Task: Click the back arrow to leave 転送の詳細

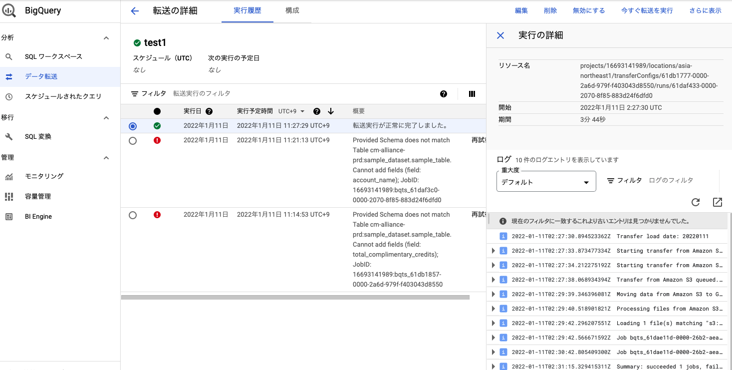Action: point(134,10)
